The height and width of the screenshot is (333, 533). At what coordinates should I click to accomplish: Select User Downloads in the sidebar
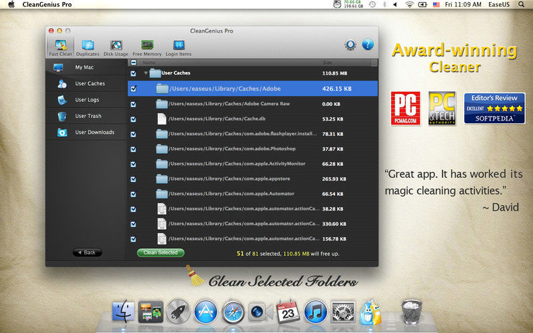[87, 132]
